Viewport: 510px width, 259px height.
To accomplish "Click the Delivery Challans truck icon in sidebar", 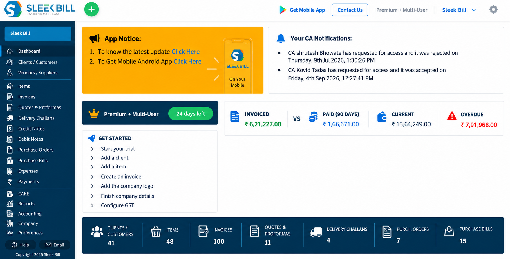I will (10, 118).
